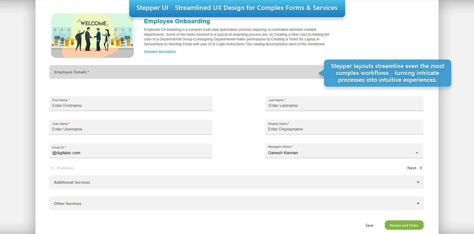Click the blue Stepper layouts tooltip callout
This screenshot has height=234, width=474.
pyautogui.click(x=387, y=73)
